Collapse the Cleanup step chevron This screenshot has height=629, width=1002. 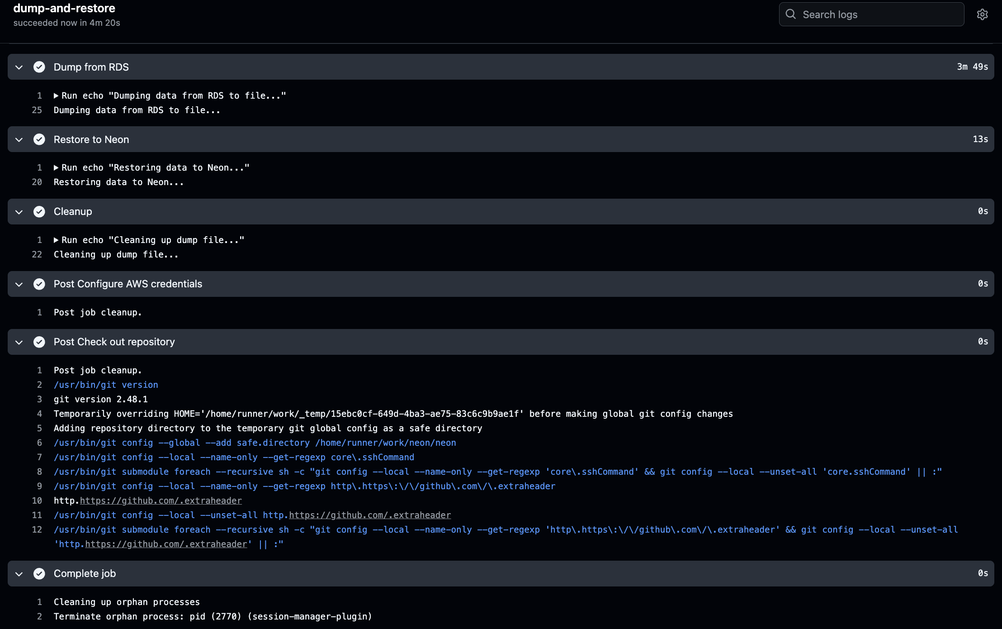coord(19,212)
